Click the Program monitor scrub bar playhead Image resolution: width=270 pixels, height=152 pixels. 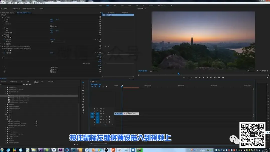pos(179,74)
